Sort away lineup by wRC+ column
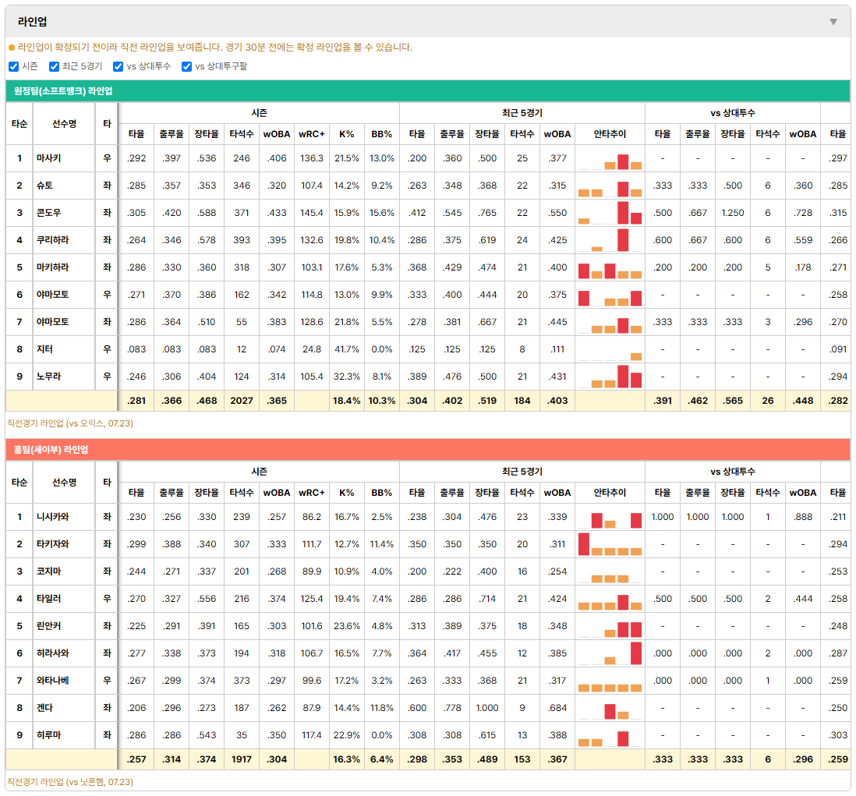This screenshot has width=856, height=796. point(312,134)
